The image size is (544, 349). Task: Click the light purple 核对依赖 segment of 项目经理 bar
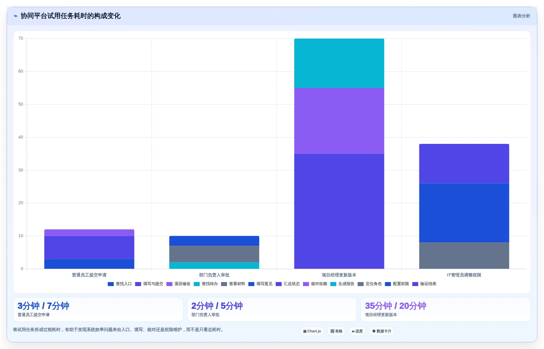339,121
